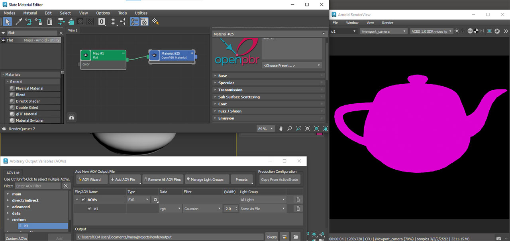Select the region render icon in Arnold RenderView
Viewport: 510px width, 241px height.
click(x=489, y=31)
